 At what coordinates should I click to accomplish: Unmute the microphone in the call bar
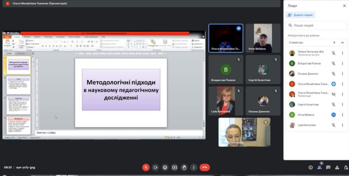click(146, 167)
